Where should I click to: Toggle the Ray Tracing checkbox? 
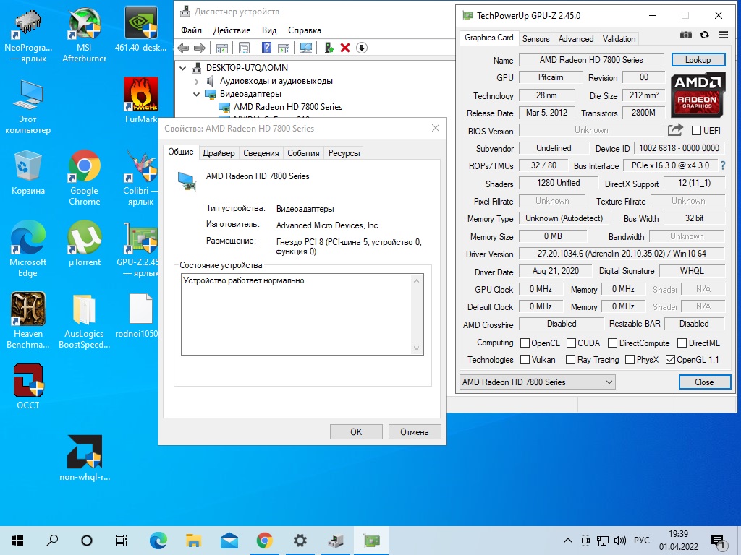pyautogui.click(x=570, y=360)
